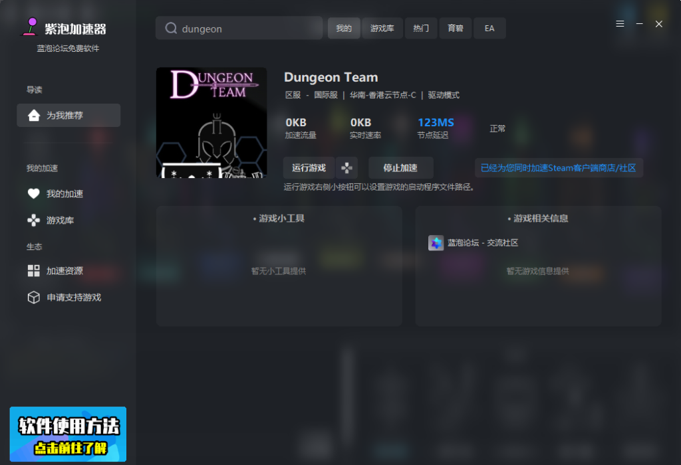Switch to the 育碧 tab
Image resolution: width=681 pixels, height=465 pixels.
coord(455,28)
